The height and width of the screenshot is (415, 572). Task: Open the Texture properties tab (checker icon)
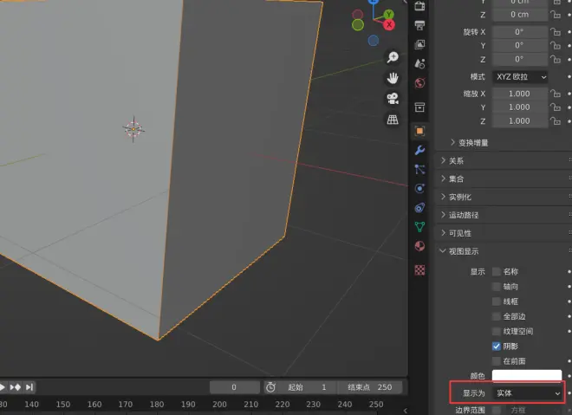[419, 270]
